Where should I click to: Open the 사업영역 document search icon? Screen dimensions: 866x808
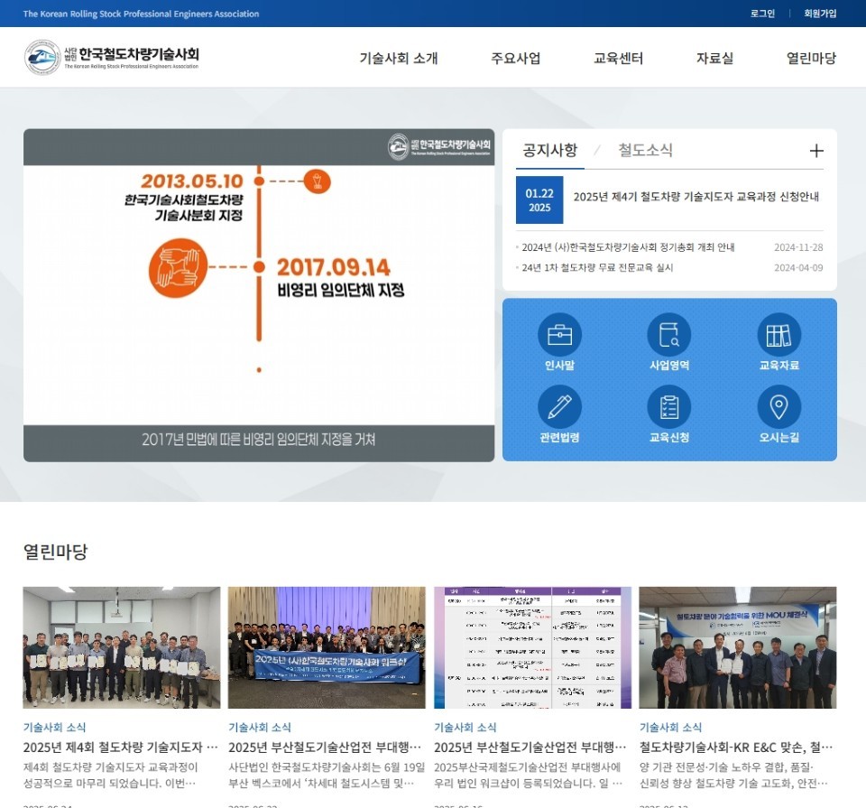668,334
